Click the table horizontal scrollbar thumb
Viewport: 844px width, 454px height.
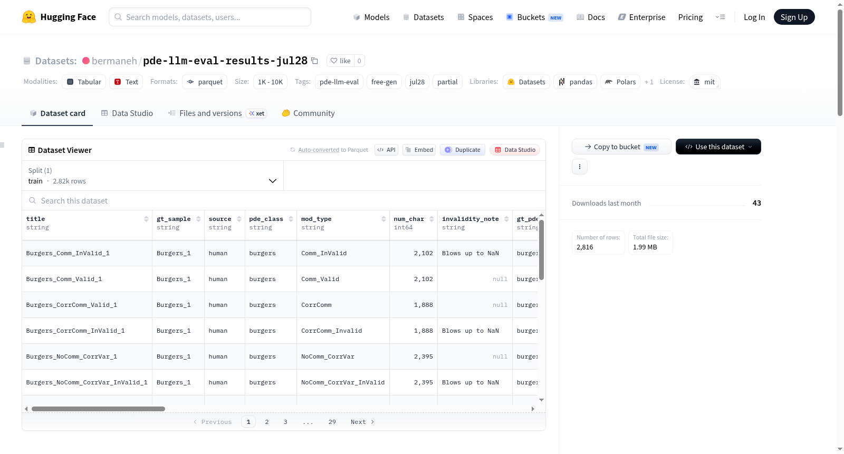point(98,409)
